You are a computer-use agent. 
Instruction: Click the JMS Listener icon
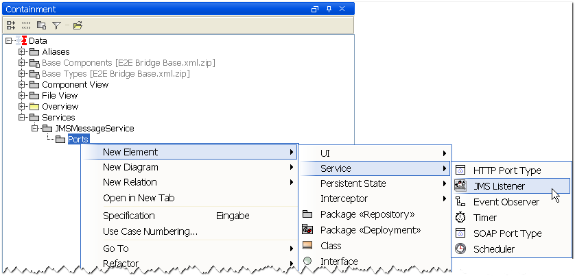click(x=460, y=186)
